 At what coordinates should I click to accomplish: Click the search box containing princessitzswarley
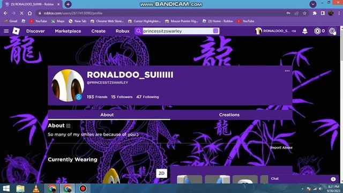[177, 31]
